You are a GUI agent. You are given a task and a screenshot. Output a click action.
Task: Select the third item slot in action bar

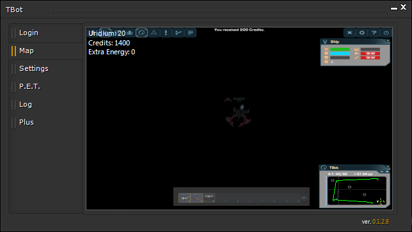click(209, 197)
